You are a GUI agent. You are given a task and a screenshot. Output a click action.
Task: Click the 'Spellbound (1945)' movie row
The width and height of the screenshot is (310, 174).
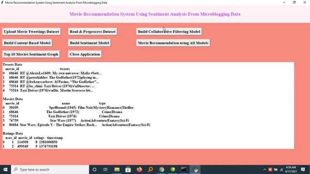click(68, 107)
